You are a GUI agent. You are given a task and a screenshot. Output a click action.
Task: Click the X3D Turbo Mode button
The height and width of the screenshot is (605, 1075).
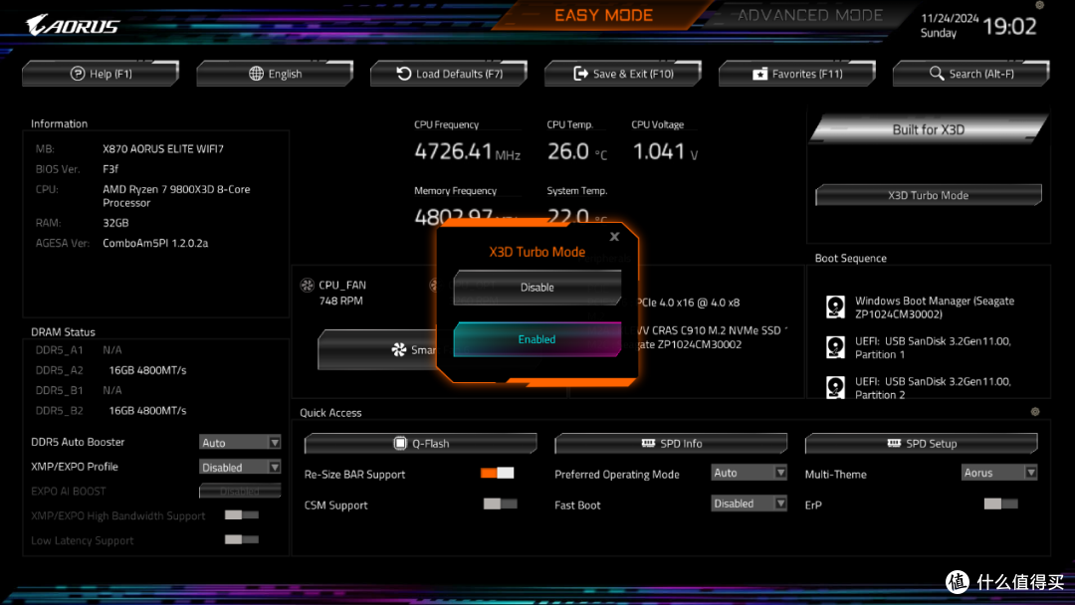point(929,195)
